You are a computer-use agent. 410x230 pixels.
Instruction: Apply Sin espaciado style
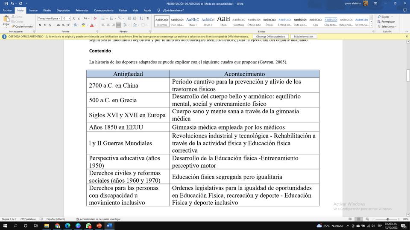tap(177, 21)
